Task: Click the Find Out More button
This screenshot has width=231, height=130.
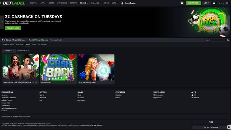Action: 13,28
